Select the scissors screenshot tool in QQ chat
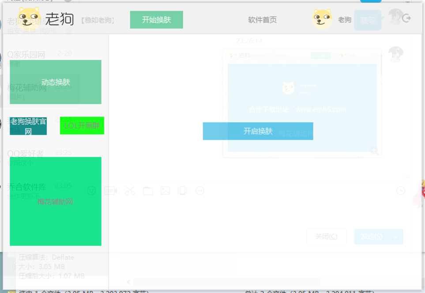Screen dimensions: 425x293 coord(130,191)
